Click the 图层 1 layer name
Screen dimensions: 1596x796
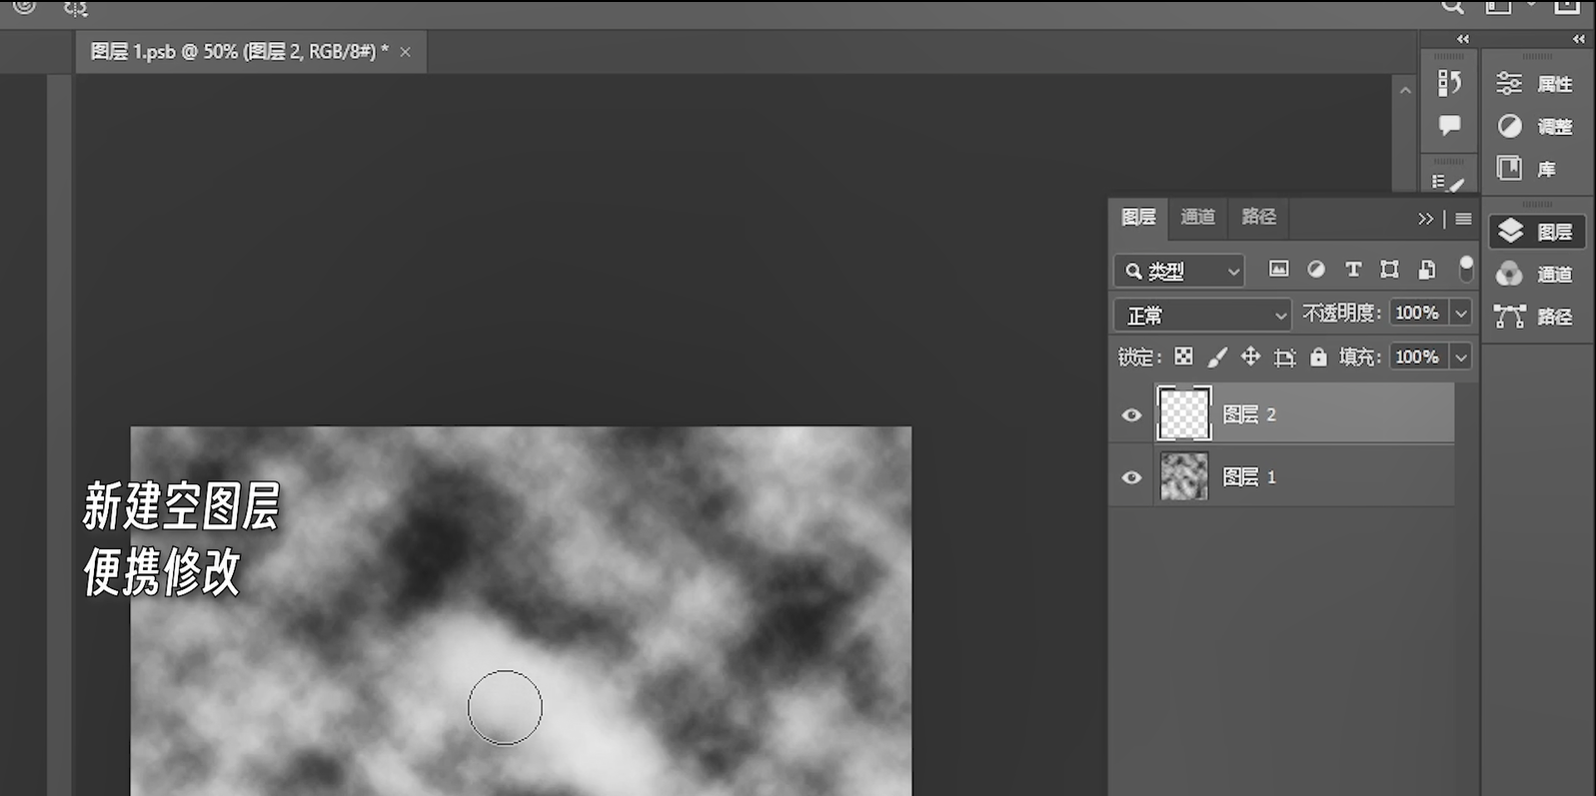(x=1249, y=477)
